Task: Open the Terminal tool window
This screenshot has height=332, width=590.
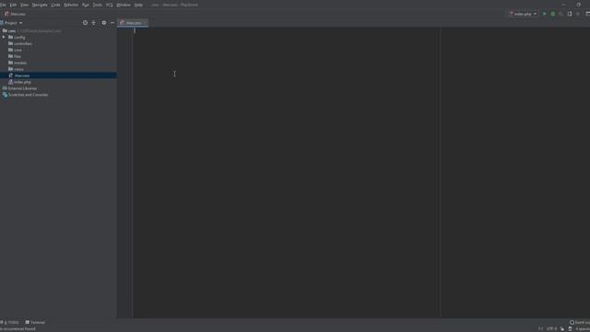Action: [35, 323]
